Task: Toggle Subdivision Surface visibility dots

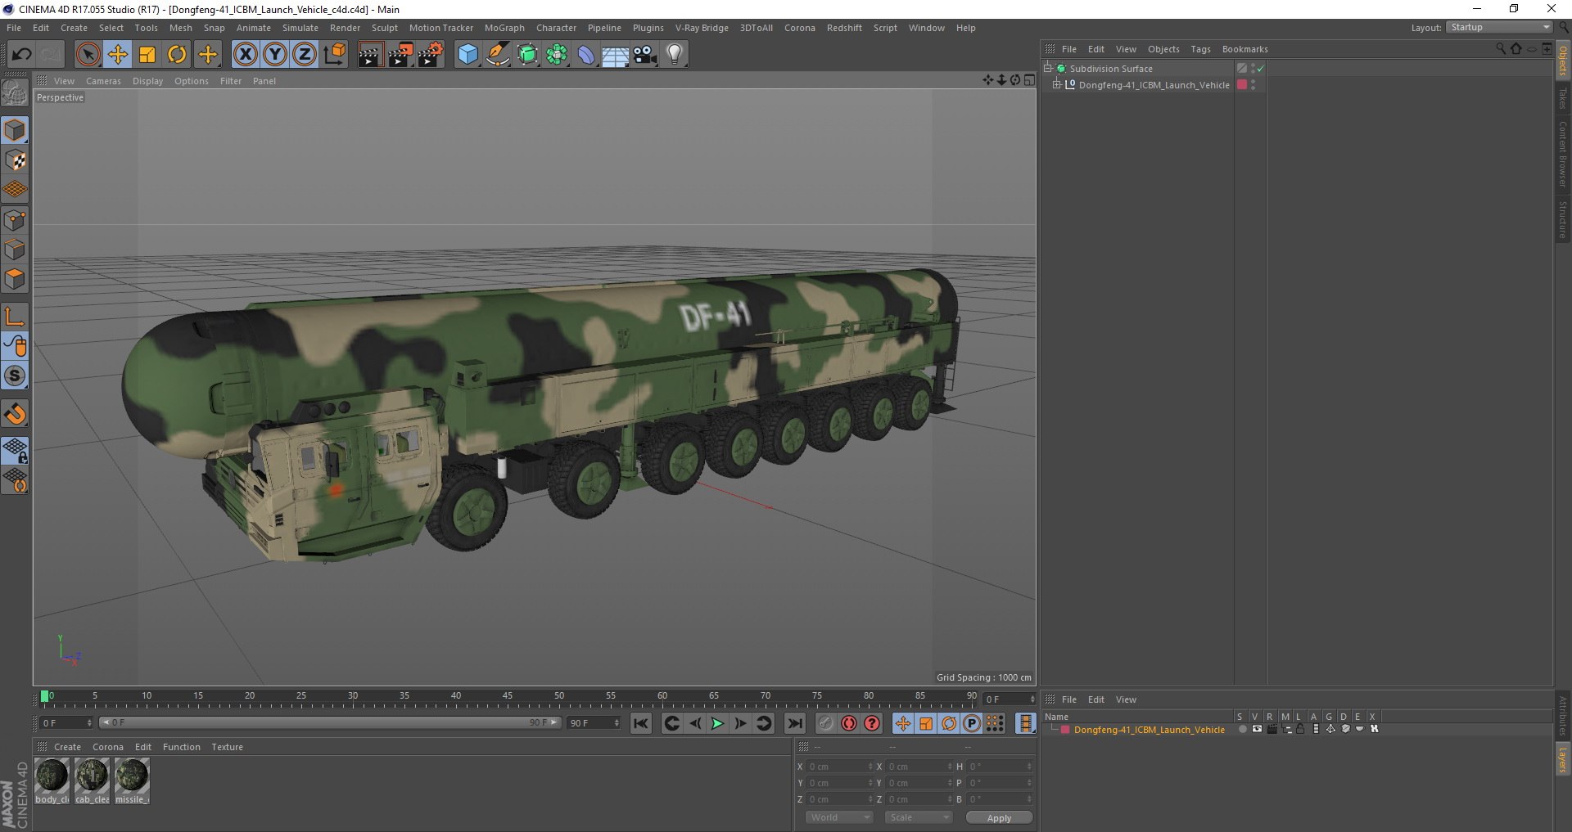Action: tap(1253, 69)
